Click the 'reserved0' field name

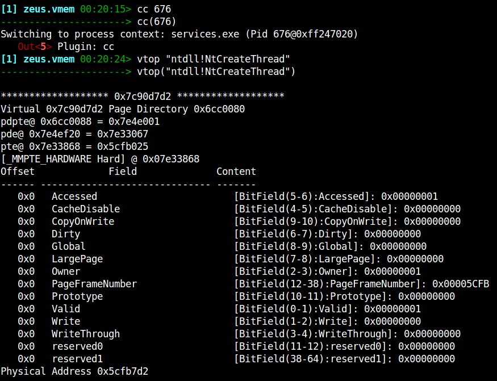click(77, 346)
